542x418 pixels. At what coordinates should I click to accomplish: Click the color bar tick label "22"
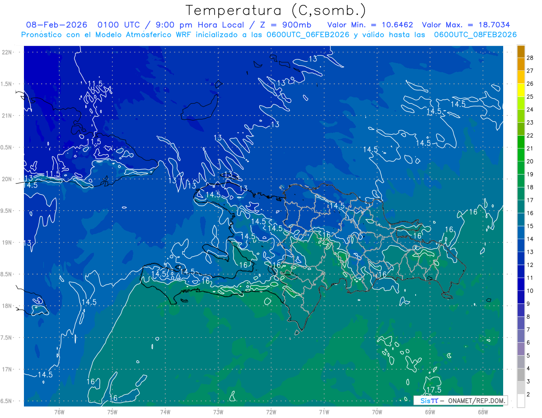[530, 135]
